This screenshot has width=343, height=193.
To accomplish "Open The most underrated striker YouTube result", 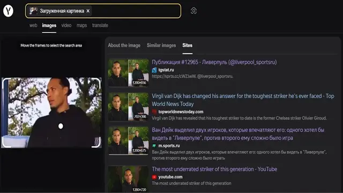I will (214, 169).
